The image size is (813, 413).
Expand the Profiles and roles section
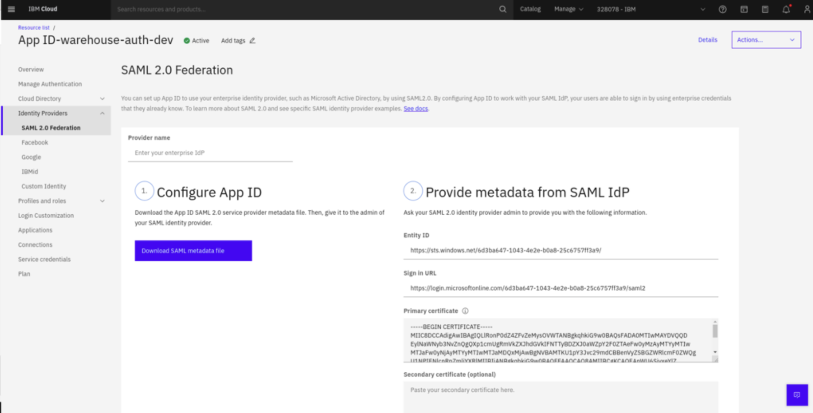pyautogui.click(x=61, y=201)
